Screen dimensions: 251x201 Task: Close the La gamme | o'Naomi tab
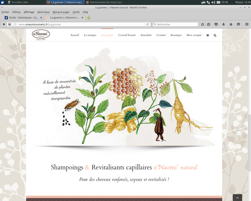pos(82,18)
